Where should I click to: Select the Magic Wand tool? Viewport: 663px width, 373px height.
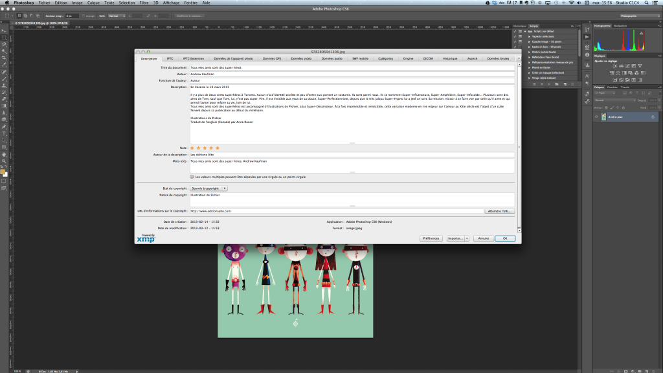(x=5, y=51)
